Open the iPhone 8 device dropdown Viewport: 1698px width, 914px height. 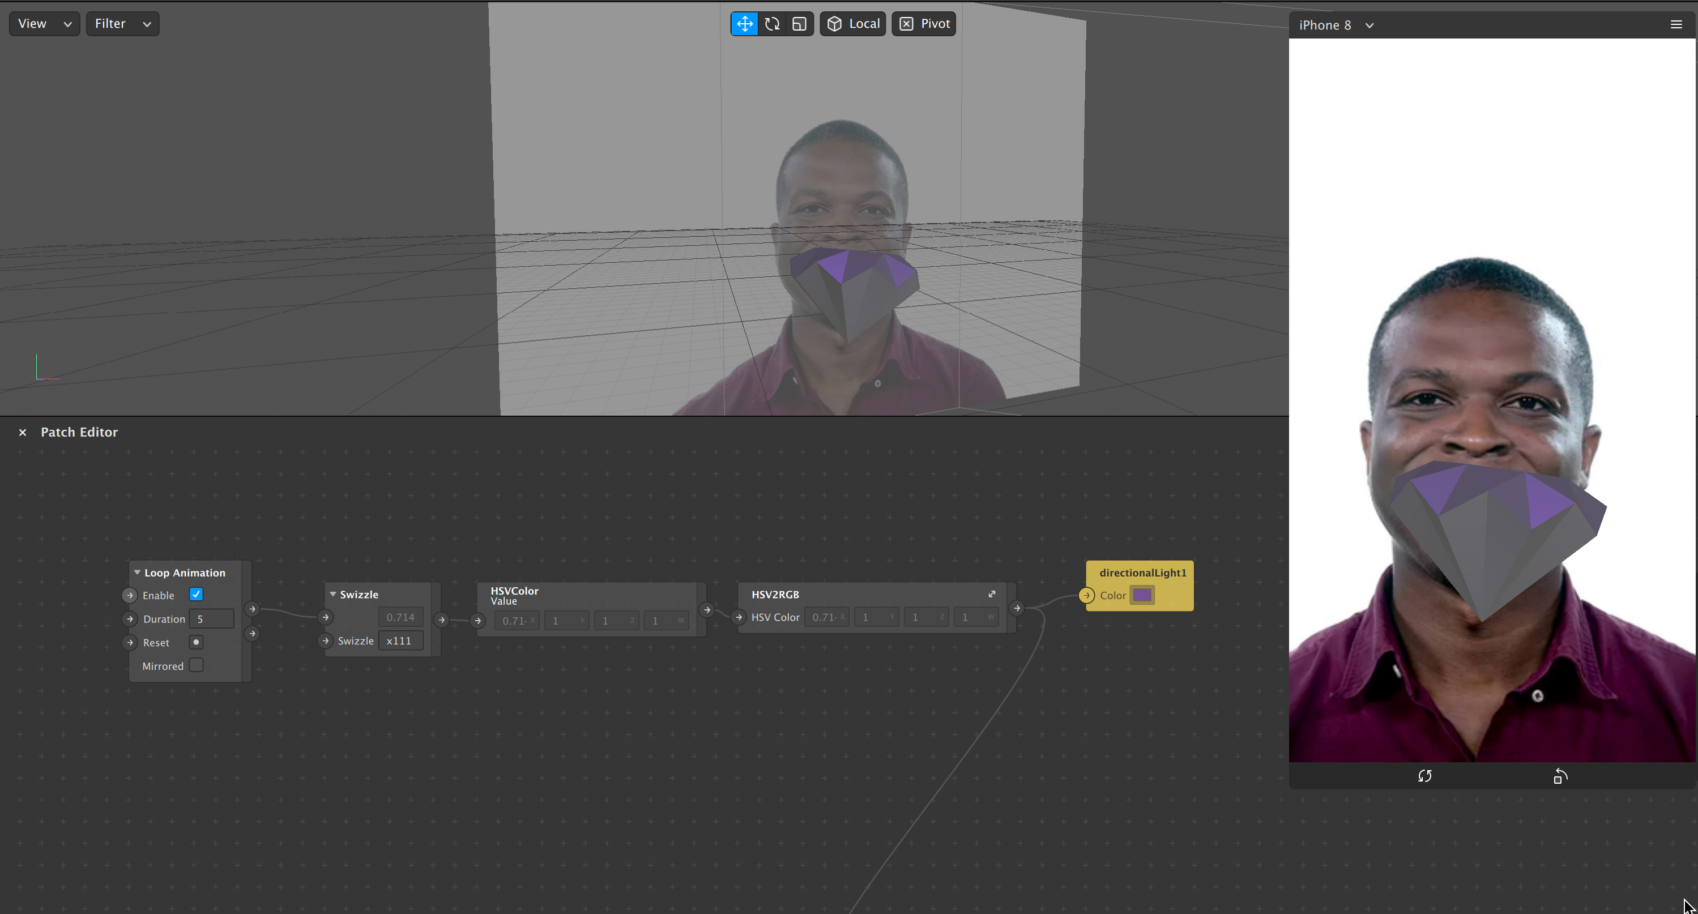(x=1336, y=25)
